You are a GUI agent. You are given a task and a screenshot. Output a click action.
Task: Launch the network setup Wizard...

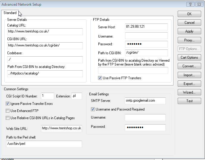189,92
